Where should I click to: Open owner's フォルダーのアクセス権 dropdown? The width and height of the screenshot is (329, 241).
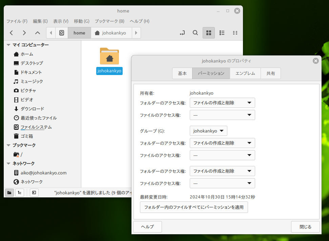222,103
